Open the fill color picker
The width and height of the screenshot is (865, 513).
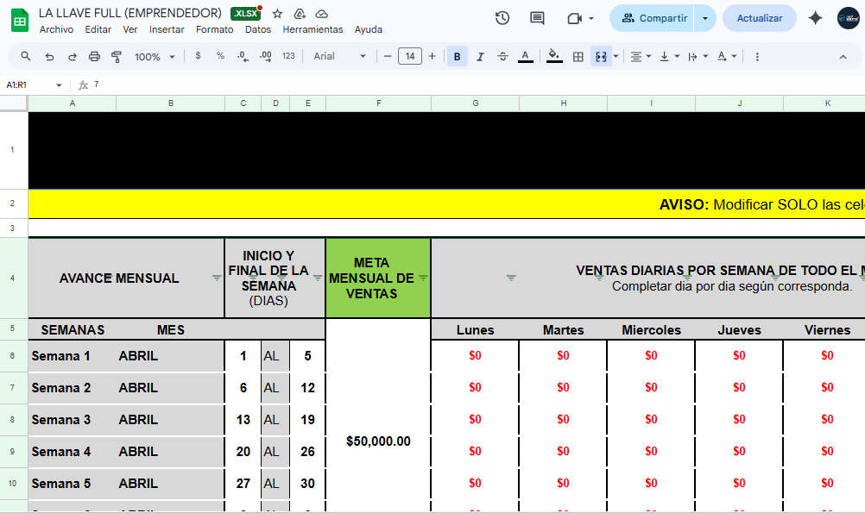tap(554, 56)
